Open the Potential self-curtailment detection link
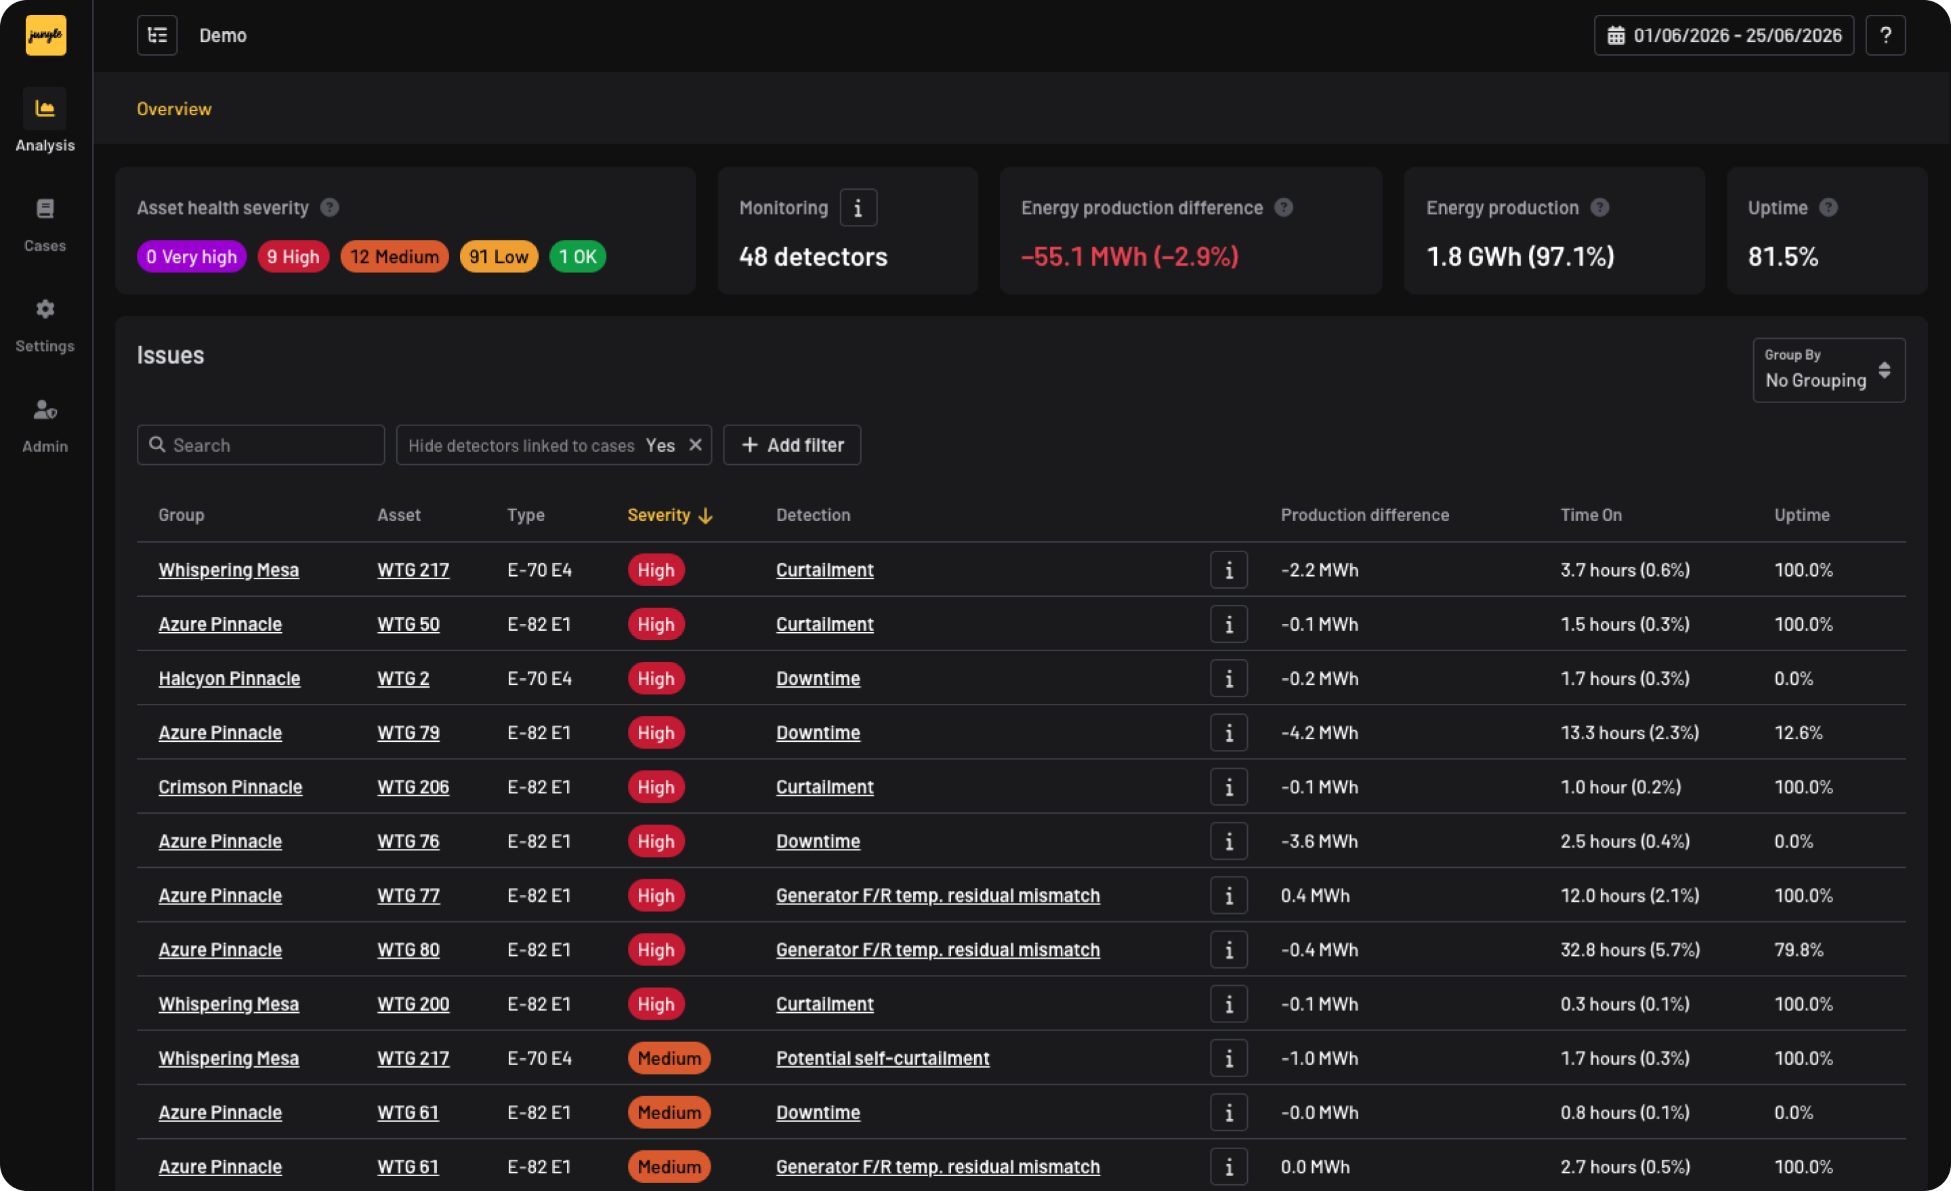Screen dimensions: 1951x1191 (x=883, y=1059)
